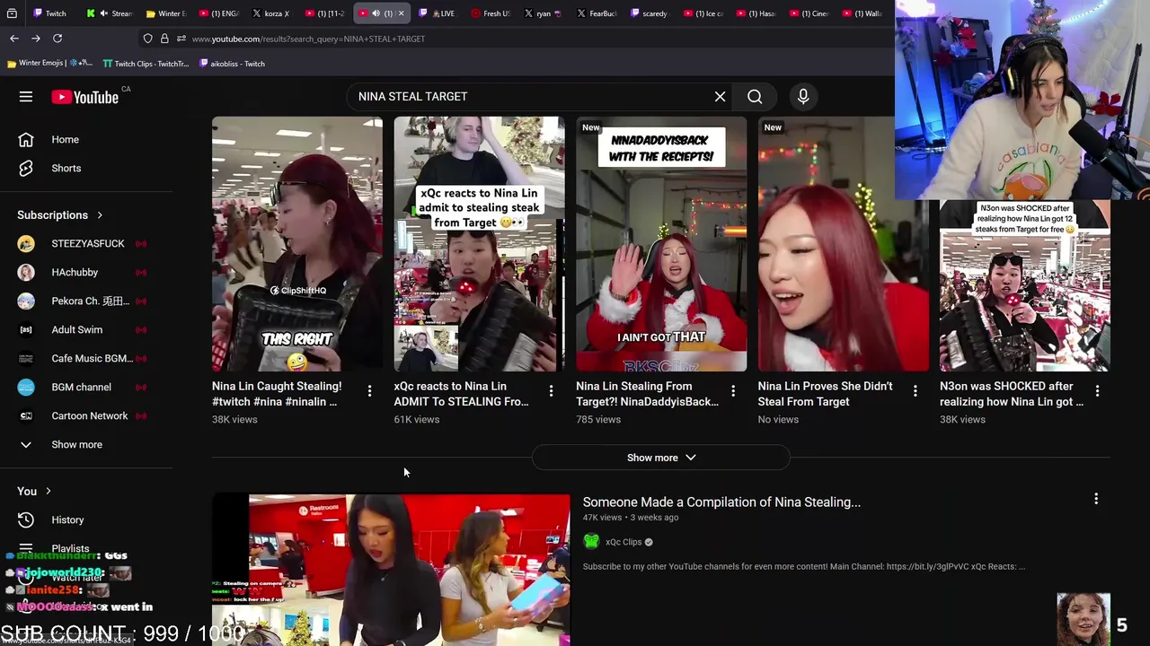Viewport: 1150px width, 646px height.
Task: Go to the YouTube logo home link
Action: point(85,97)
